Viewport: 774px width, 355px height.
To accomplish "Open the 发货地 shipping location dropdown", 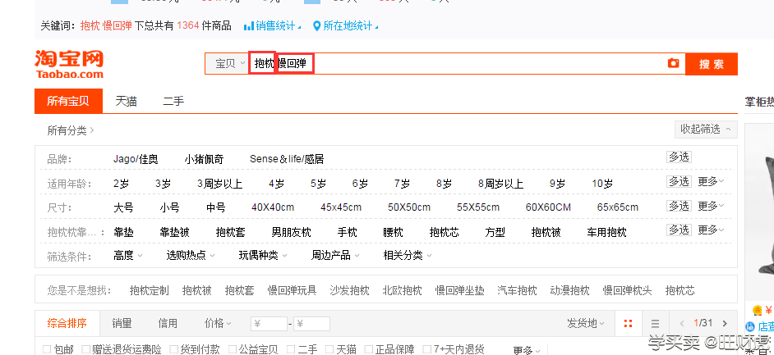I will coord(586,324).
